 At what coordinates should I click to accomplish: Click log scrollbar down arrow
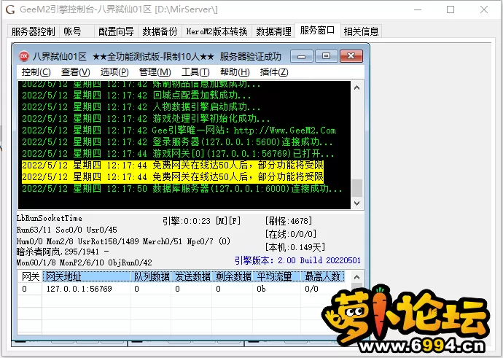pyautogui.click(x=356, y=203)
